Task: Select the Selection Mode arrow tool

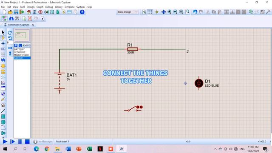Action: [x=3, y=32]
